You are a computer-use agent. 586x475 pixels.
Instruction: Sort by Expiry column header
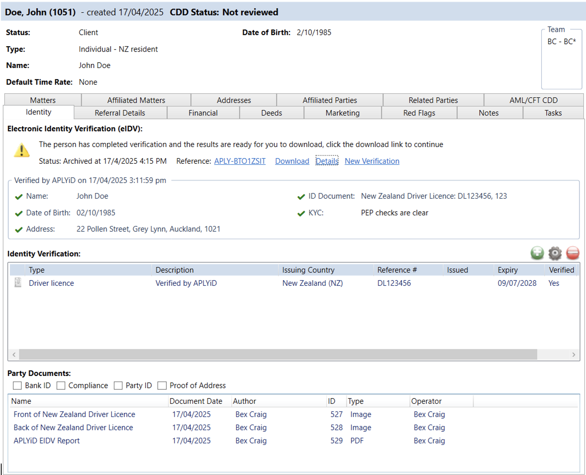click(519, 270)
